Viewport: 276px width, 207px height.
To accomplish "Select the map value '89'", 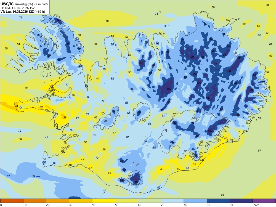I will tap(129, 113).
